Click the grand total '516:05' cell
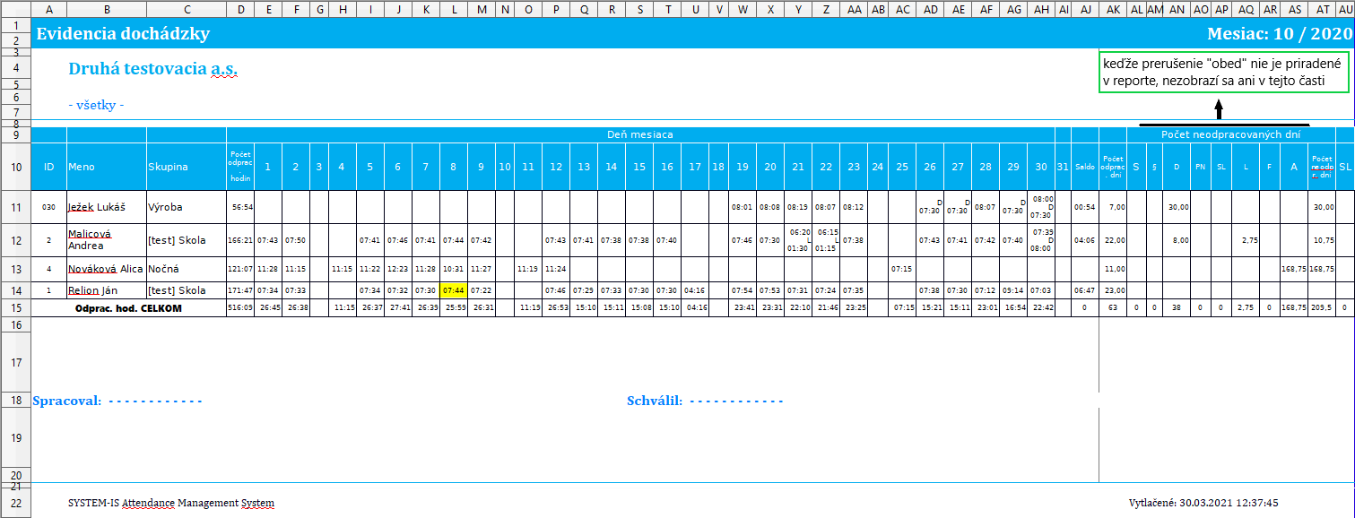This screenshot has width=1355, height=518. click(241, 307)
